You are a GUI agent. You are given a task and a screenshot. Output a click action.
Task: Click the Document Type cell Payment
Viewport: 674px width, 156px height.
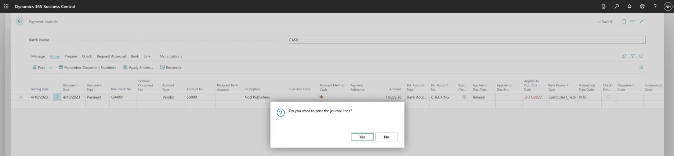[x=97, y=97]
